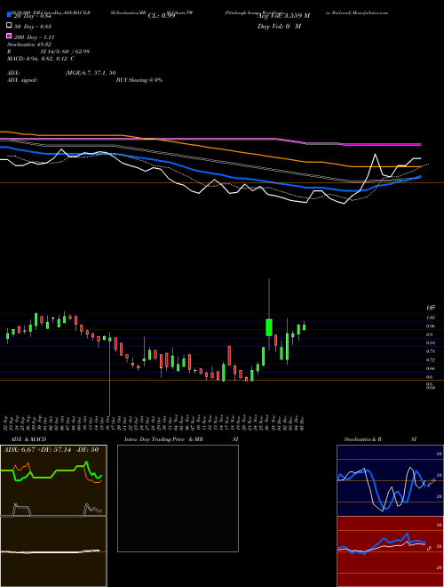Select the '200 Day = 1.11' legend text
The width and height of the screenshot is (444, 587).
coord(34,37)
